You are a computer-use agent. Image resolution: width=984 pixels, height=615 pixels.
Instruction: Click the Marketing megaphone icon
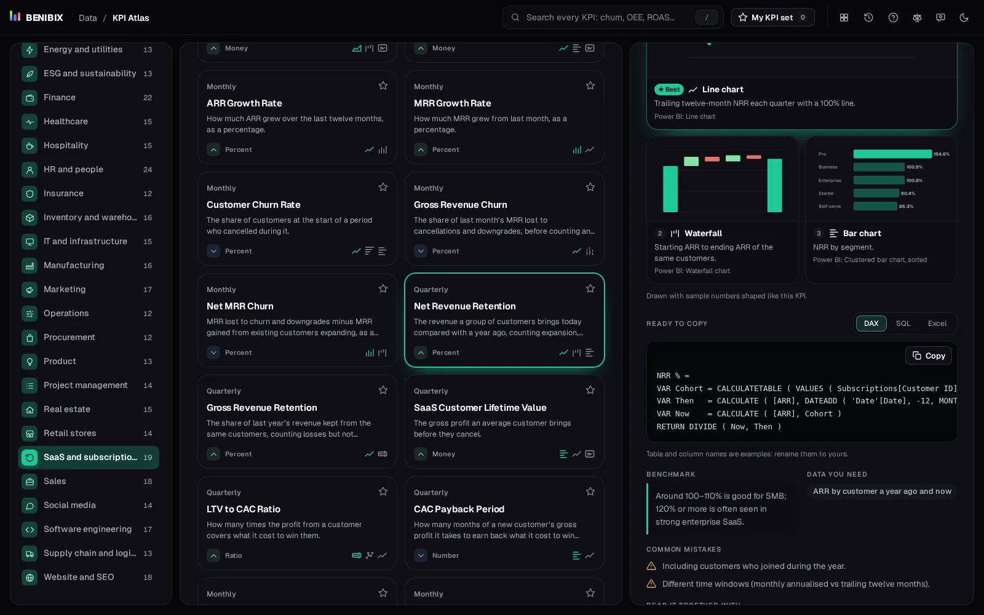coord(30,290)
